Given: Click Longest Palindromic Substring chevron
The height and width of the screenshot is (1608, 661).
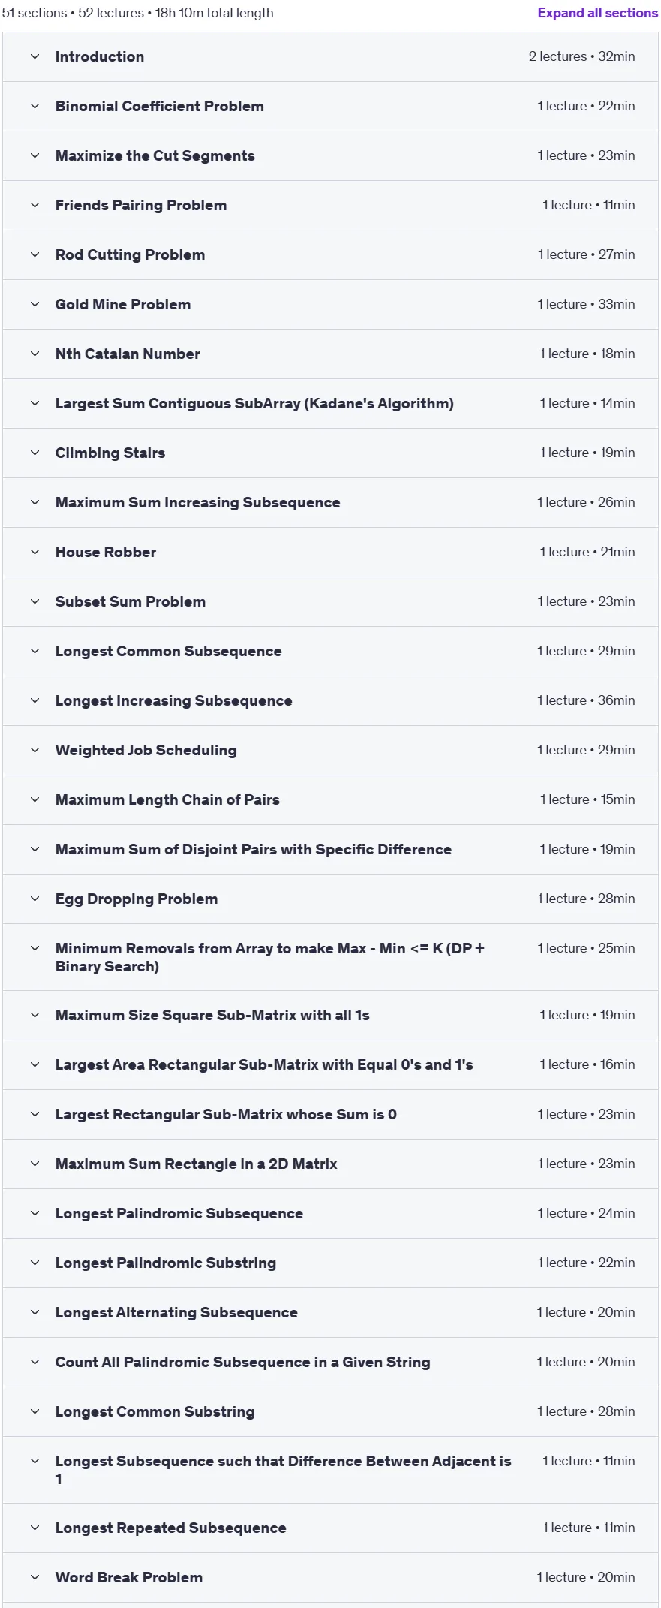Looking at the screenshot, I should tap(35, 1263).
